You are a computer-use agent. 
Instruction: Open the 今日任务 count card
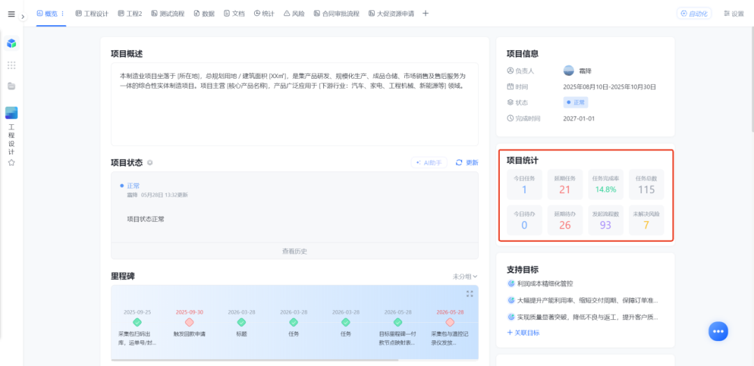524,185
